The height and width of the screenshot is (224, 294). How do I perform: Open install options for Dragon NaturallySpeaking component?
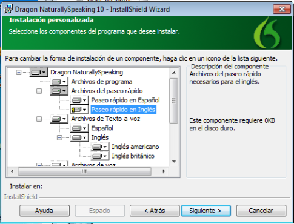tap(39, 72)
